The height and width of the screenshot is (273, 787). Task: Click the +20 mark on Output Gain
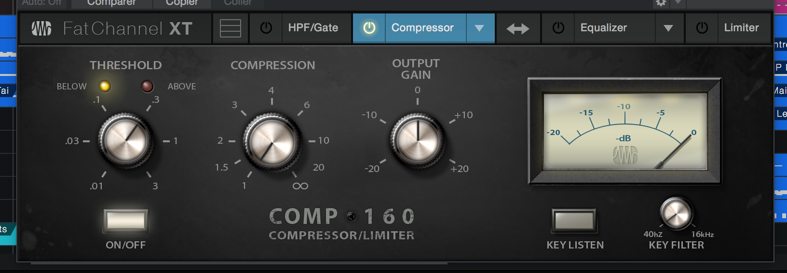(460, 169)
